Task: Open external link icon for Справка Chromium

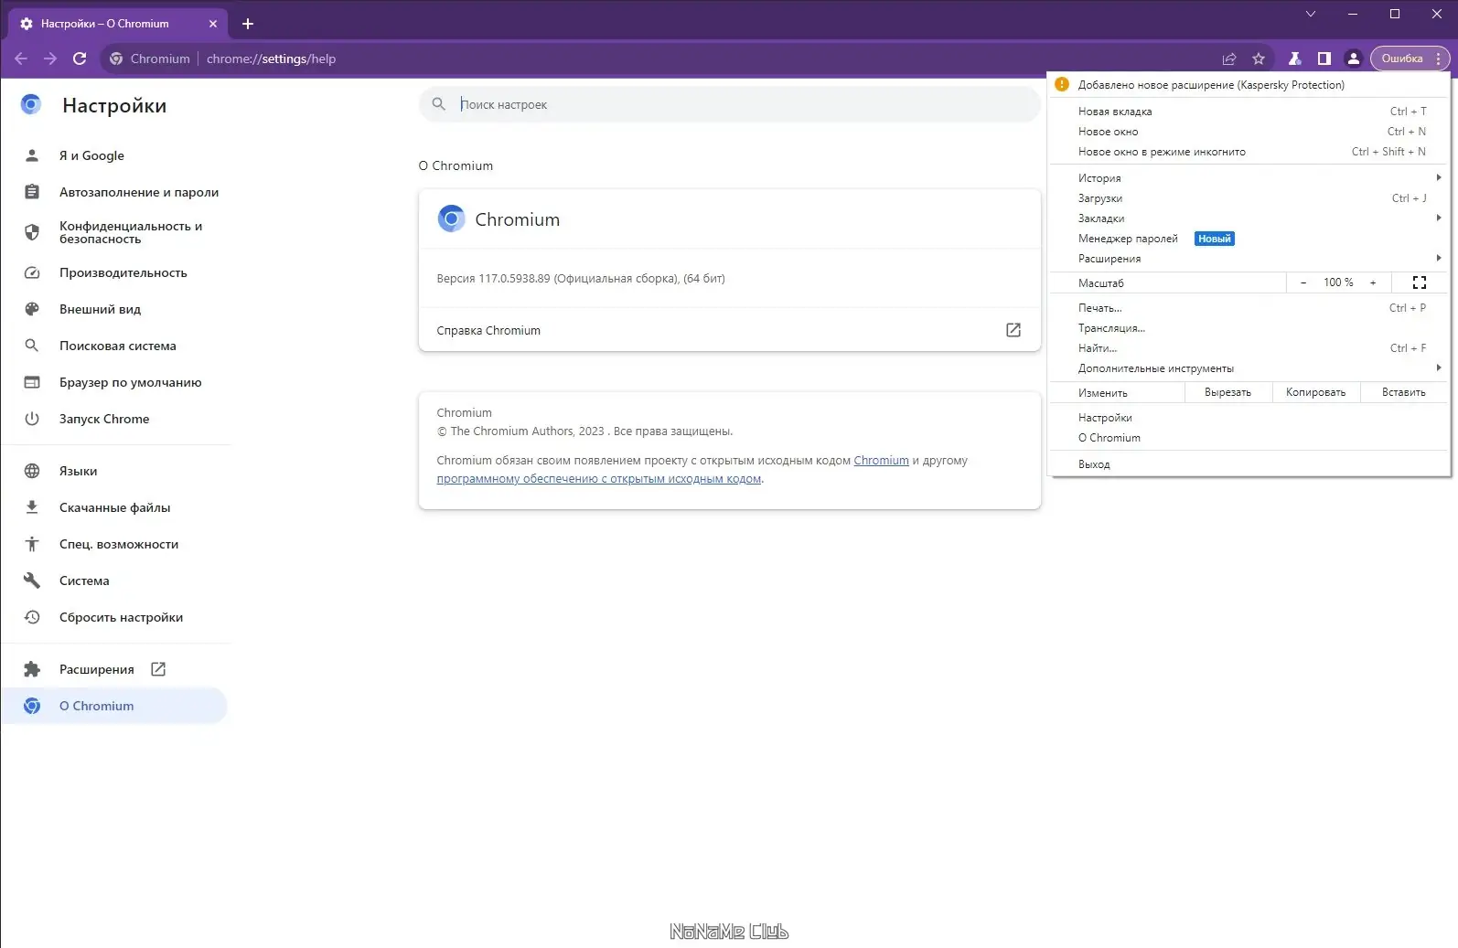Action: tap(1013, 330)
